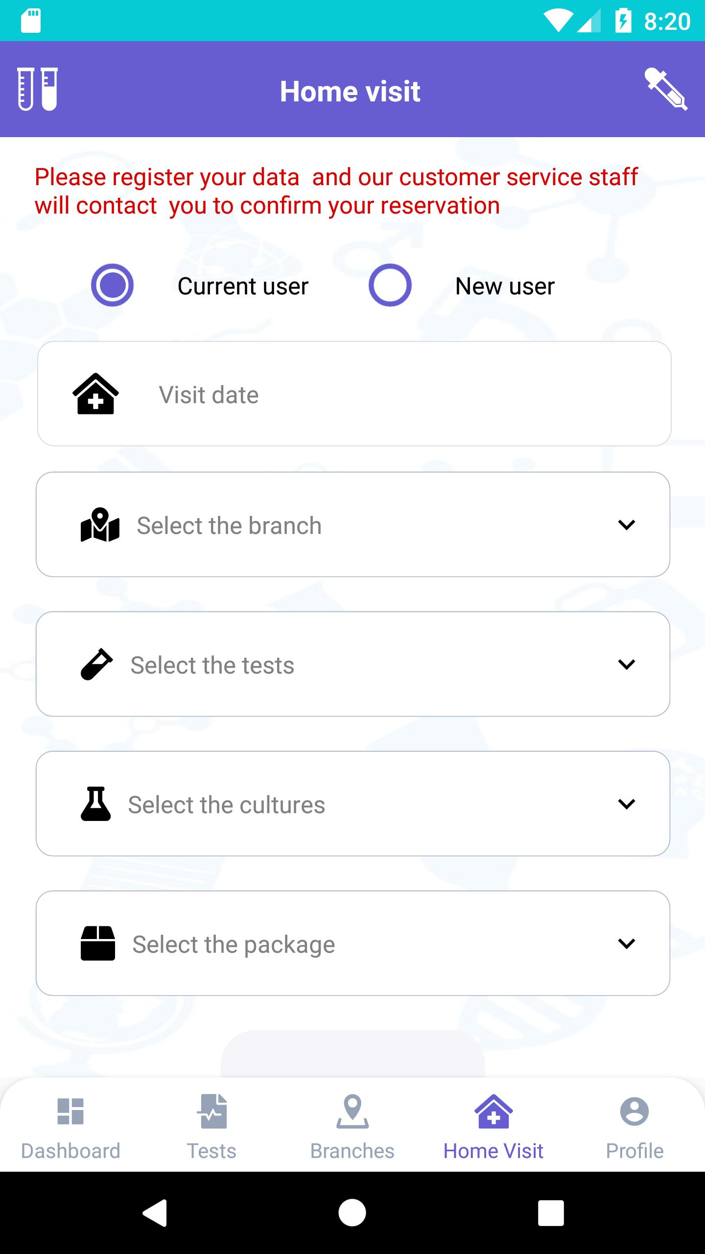Click the home visit house icon beside Visit date

[95, 394]
